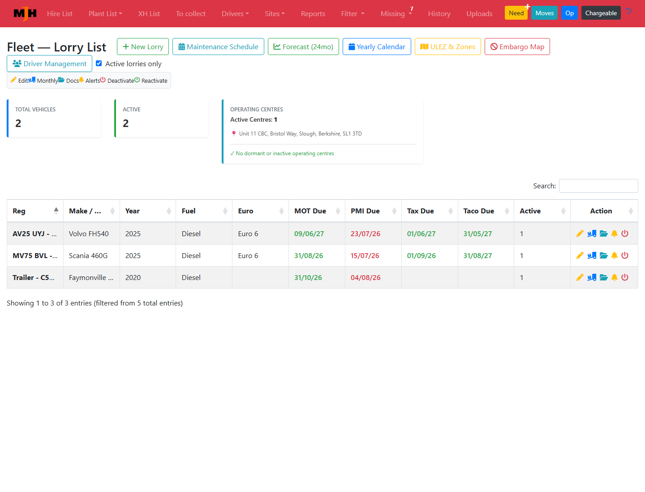645x492 pixels.
Task: Edit the Scania 460G lorry via pencil
Action: pyautogui.click(x=580, y=255)
